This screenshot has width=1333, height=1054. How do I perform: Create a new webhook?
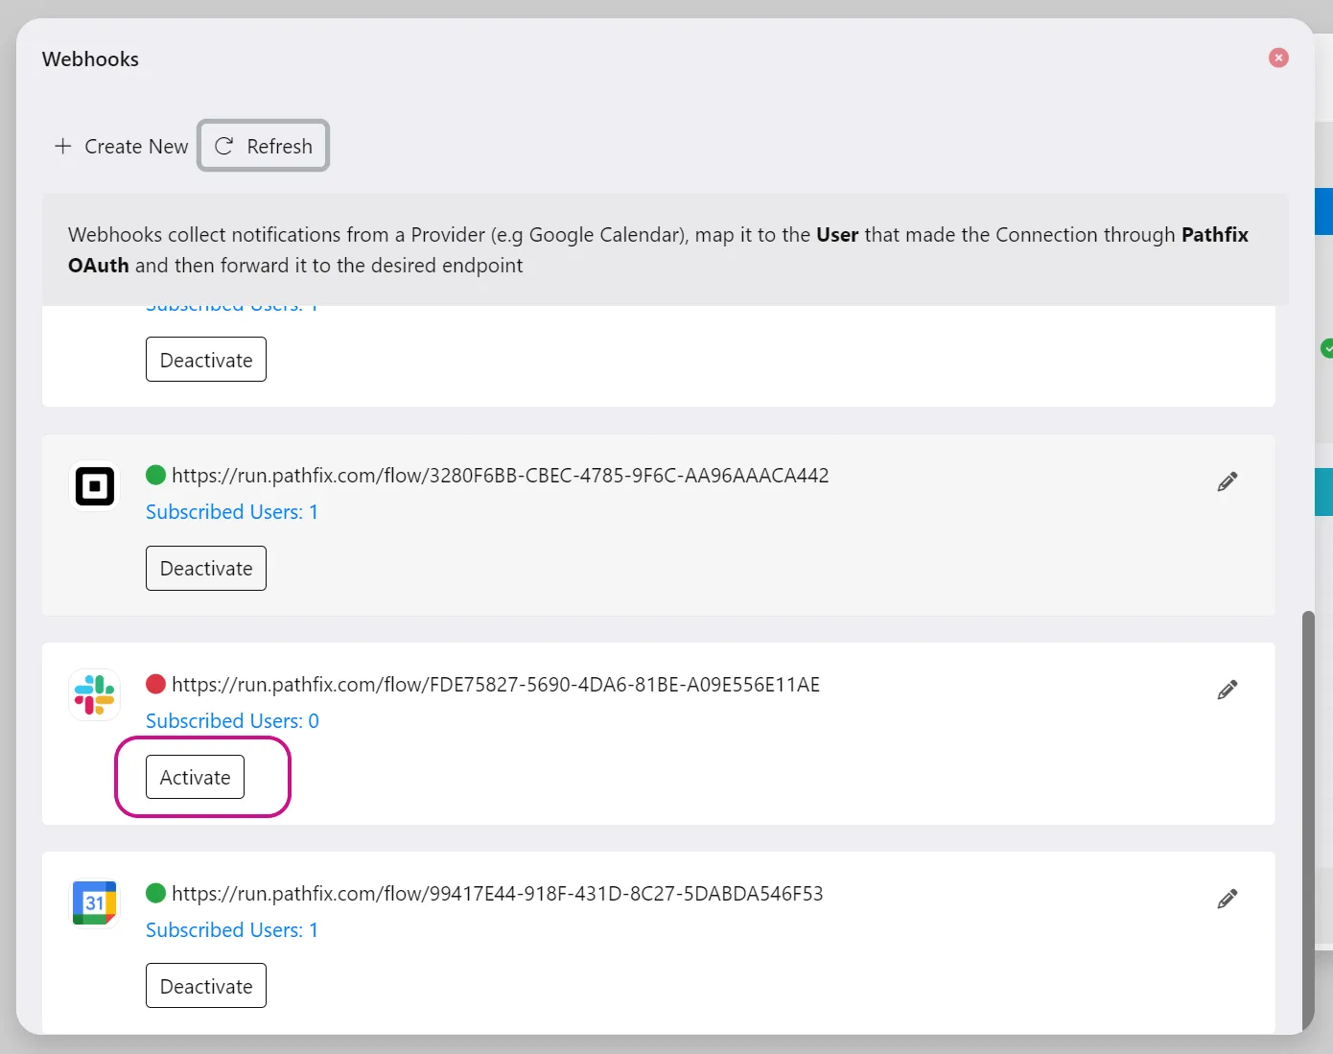[122, 146]
